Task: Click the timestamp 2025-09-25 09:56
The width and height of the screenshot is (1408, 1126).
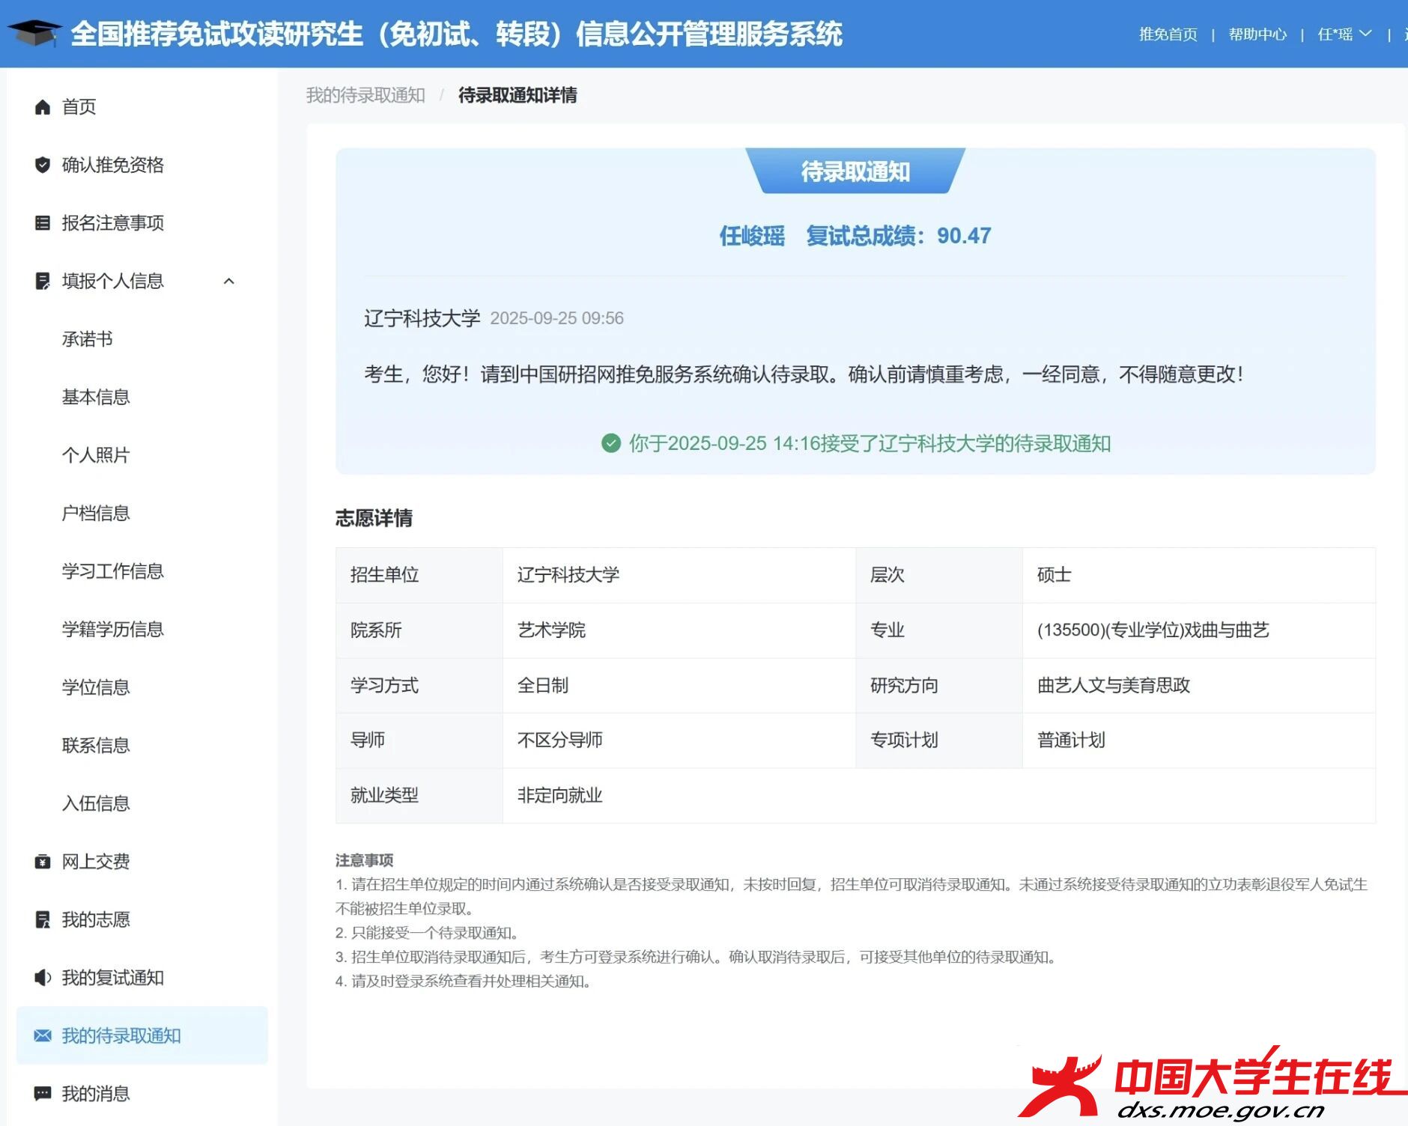Action: click(556, 318)
